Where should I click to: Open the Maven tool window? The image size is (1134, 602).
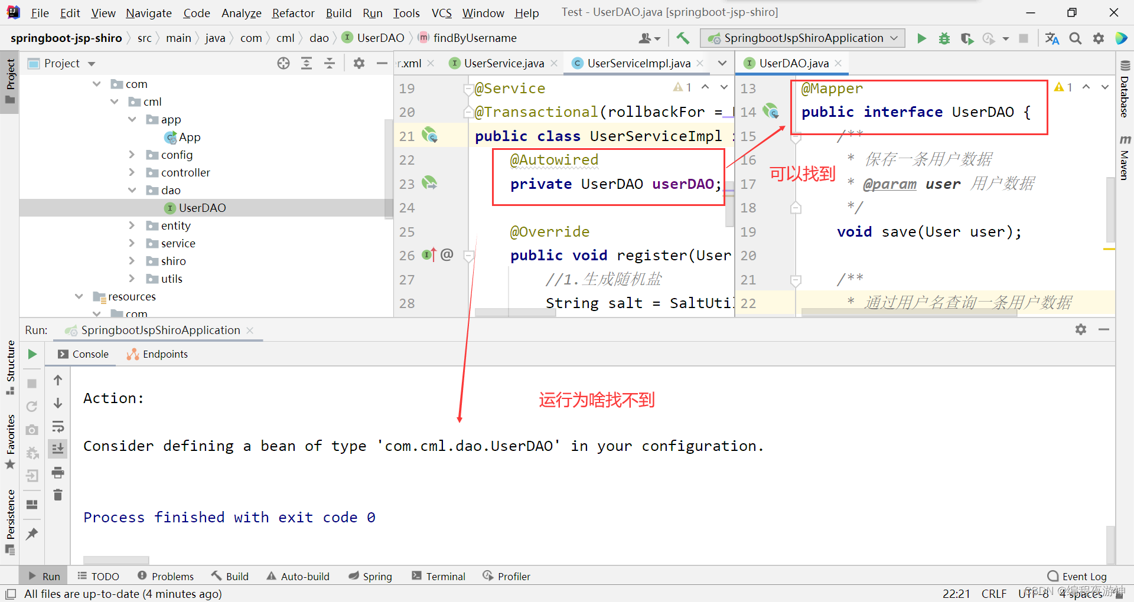click(x=1125, y=163)
